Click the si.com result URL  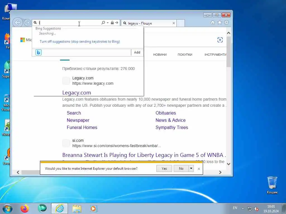[116, 146]
